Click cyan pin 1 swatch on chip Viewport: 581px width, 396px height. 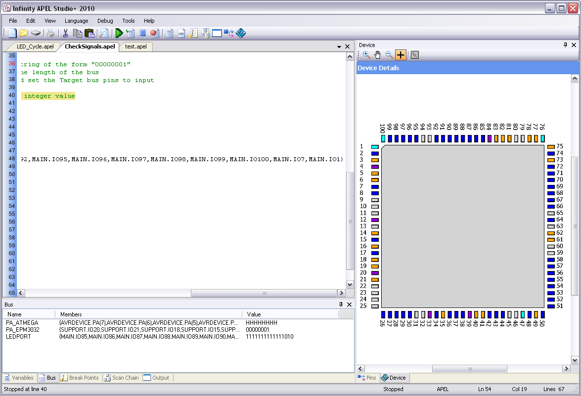(375, 147)
